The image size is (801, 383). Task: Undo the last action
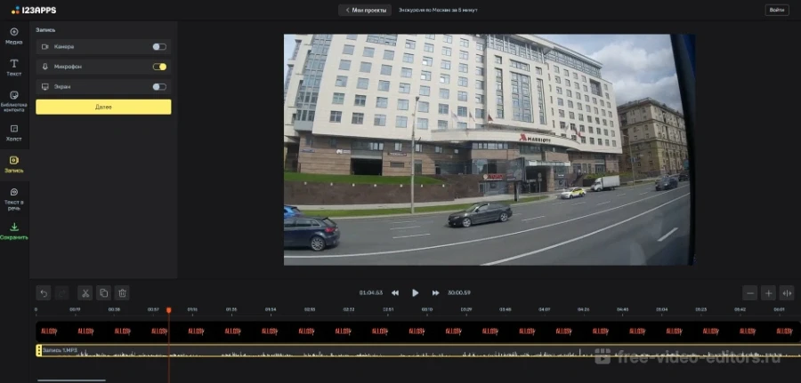pyautogui.click(x=44, y=292)
